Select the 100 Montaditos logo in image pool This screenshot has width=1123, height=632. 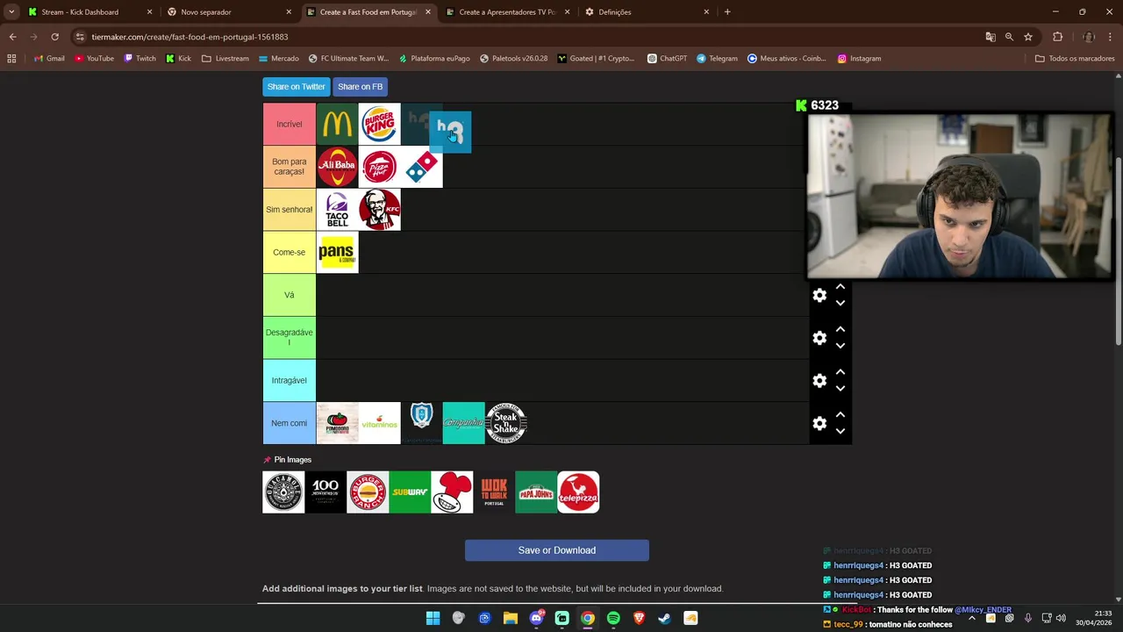pos(325,492)
